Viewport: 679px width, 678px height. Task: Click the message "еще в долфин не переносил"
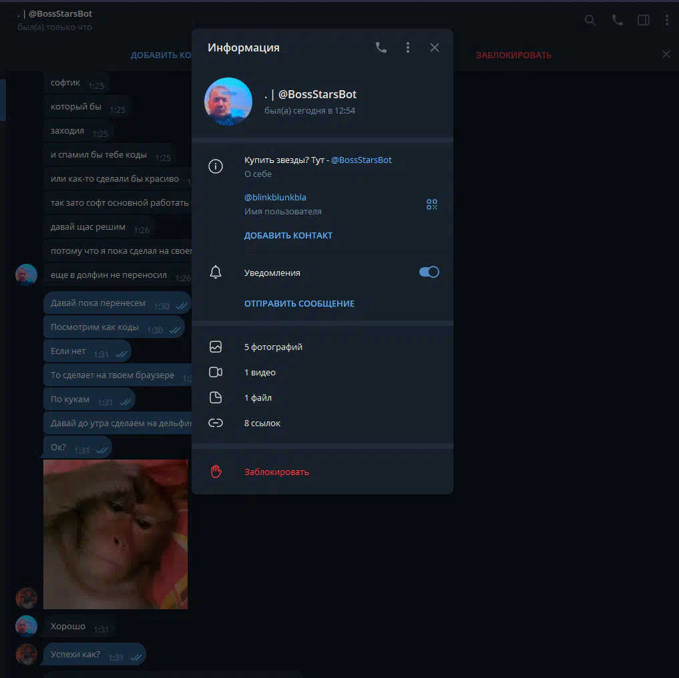coord(118,275)
